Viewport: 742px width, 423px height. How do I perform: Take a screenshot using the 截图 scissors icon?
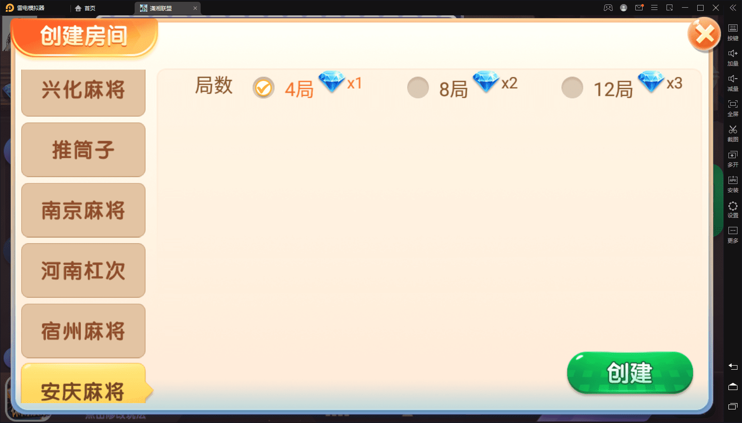coord(733,133)
